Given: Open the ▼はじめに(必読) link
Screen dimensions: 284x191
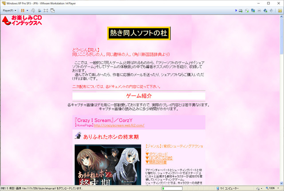Looking at the screenshot, I should 159,158.
